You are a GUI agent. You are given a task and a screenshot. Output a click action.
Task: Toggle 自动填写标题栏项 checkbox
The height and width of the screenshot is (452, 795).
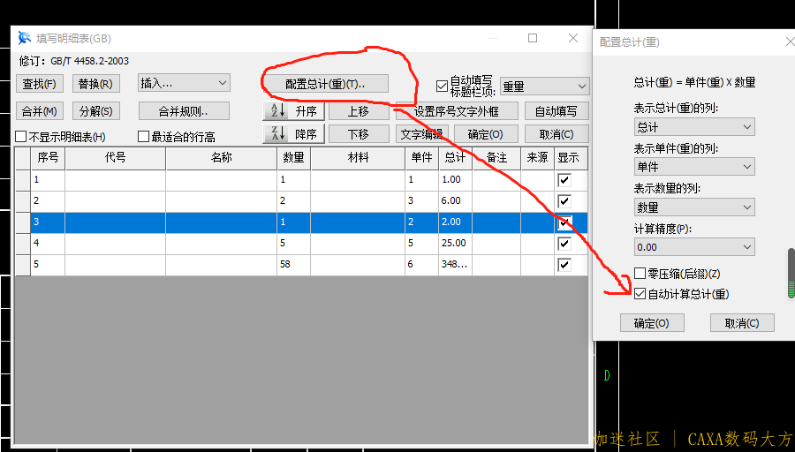pos(442,86)
